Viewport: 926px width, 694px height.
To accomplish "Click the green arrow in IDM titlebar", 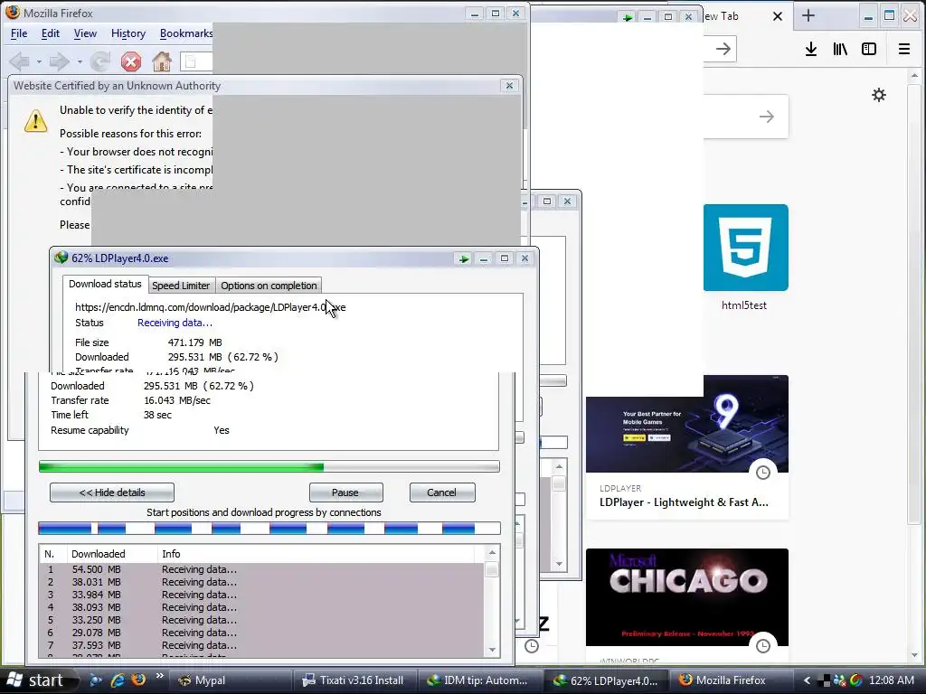I will tap(464, 258).
